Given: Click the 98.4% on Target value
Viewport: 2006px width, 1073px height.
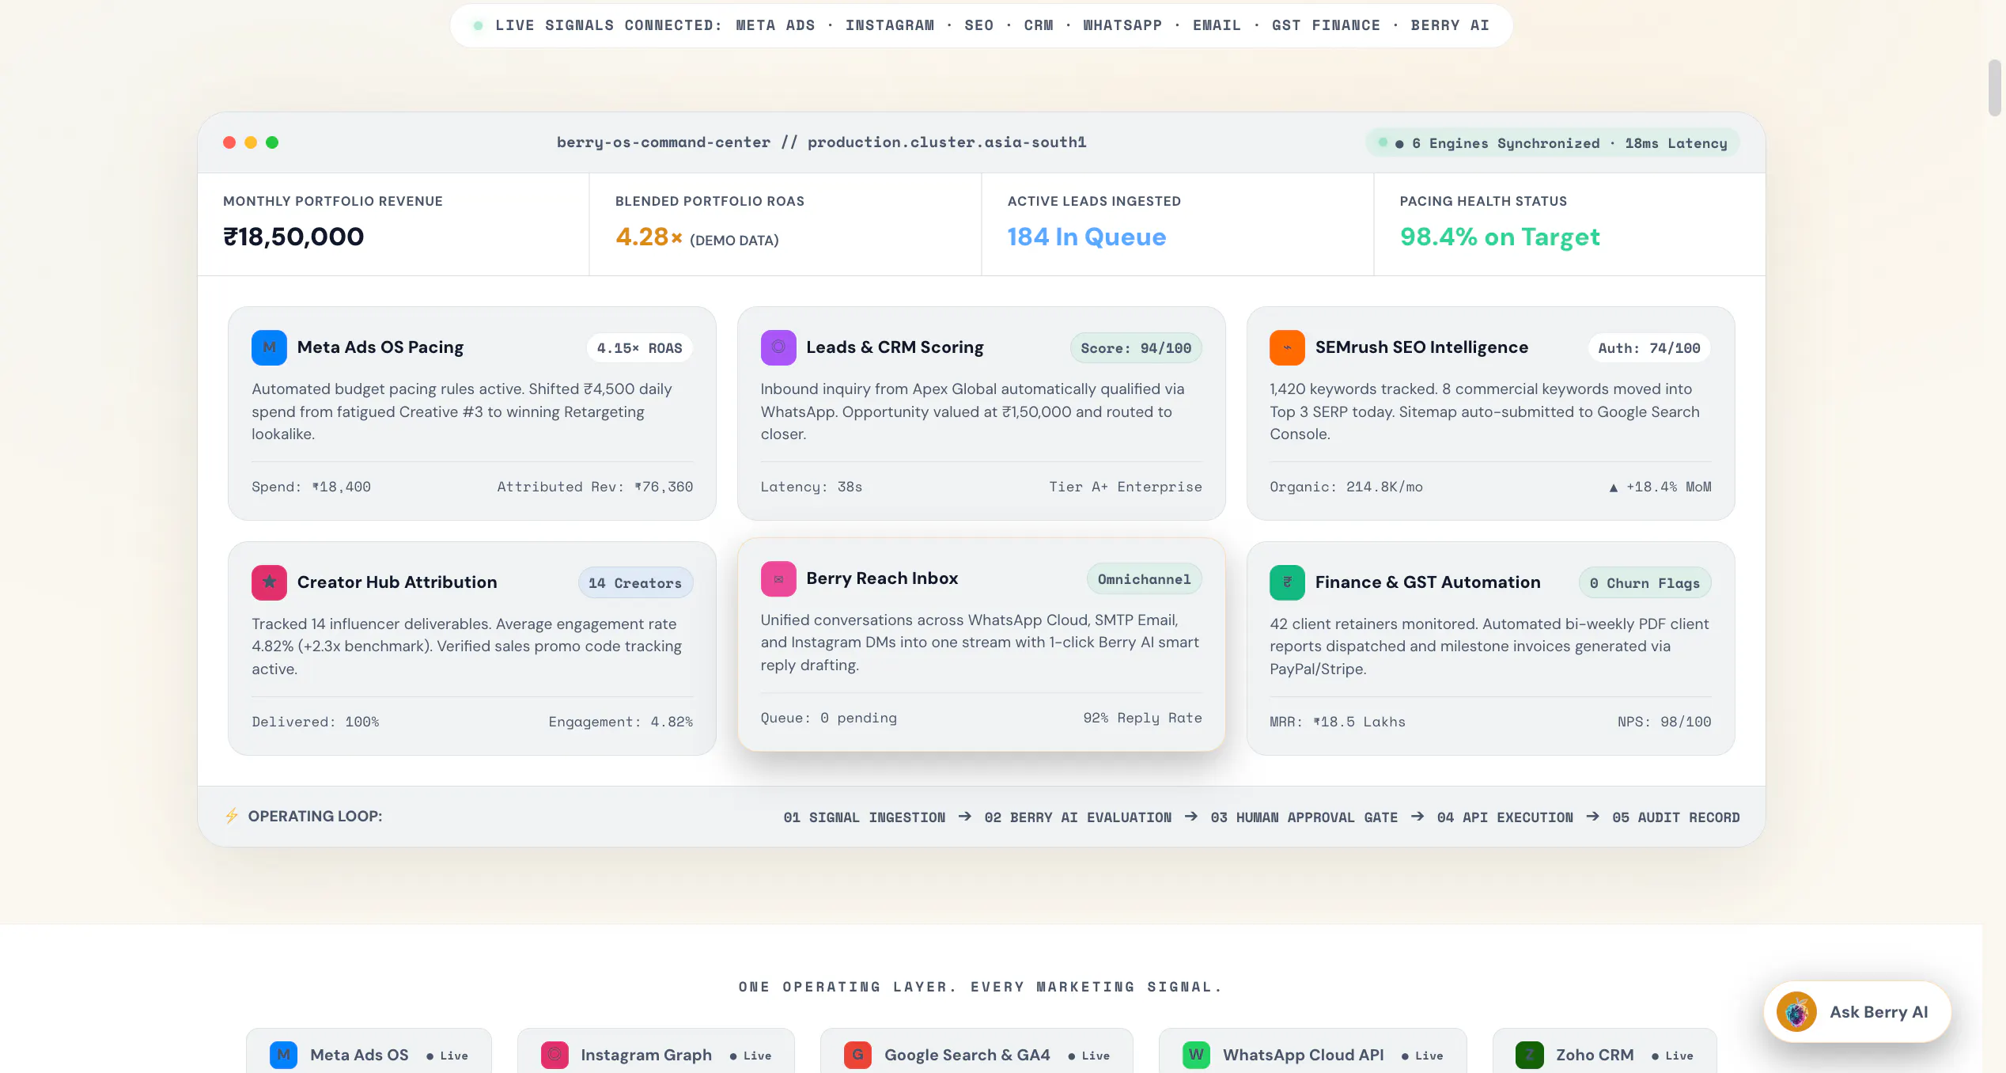Looking at the screenshot, I should 1500,237.
